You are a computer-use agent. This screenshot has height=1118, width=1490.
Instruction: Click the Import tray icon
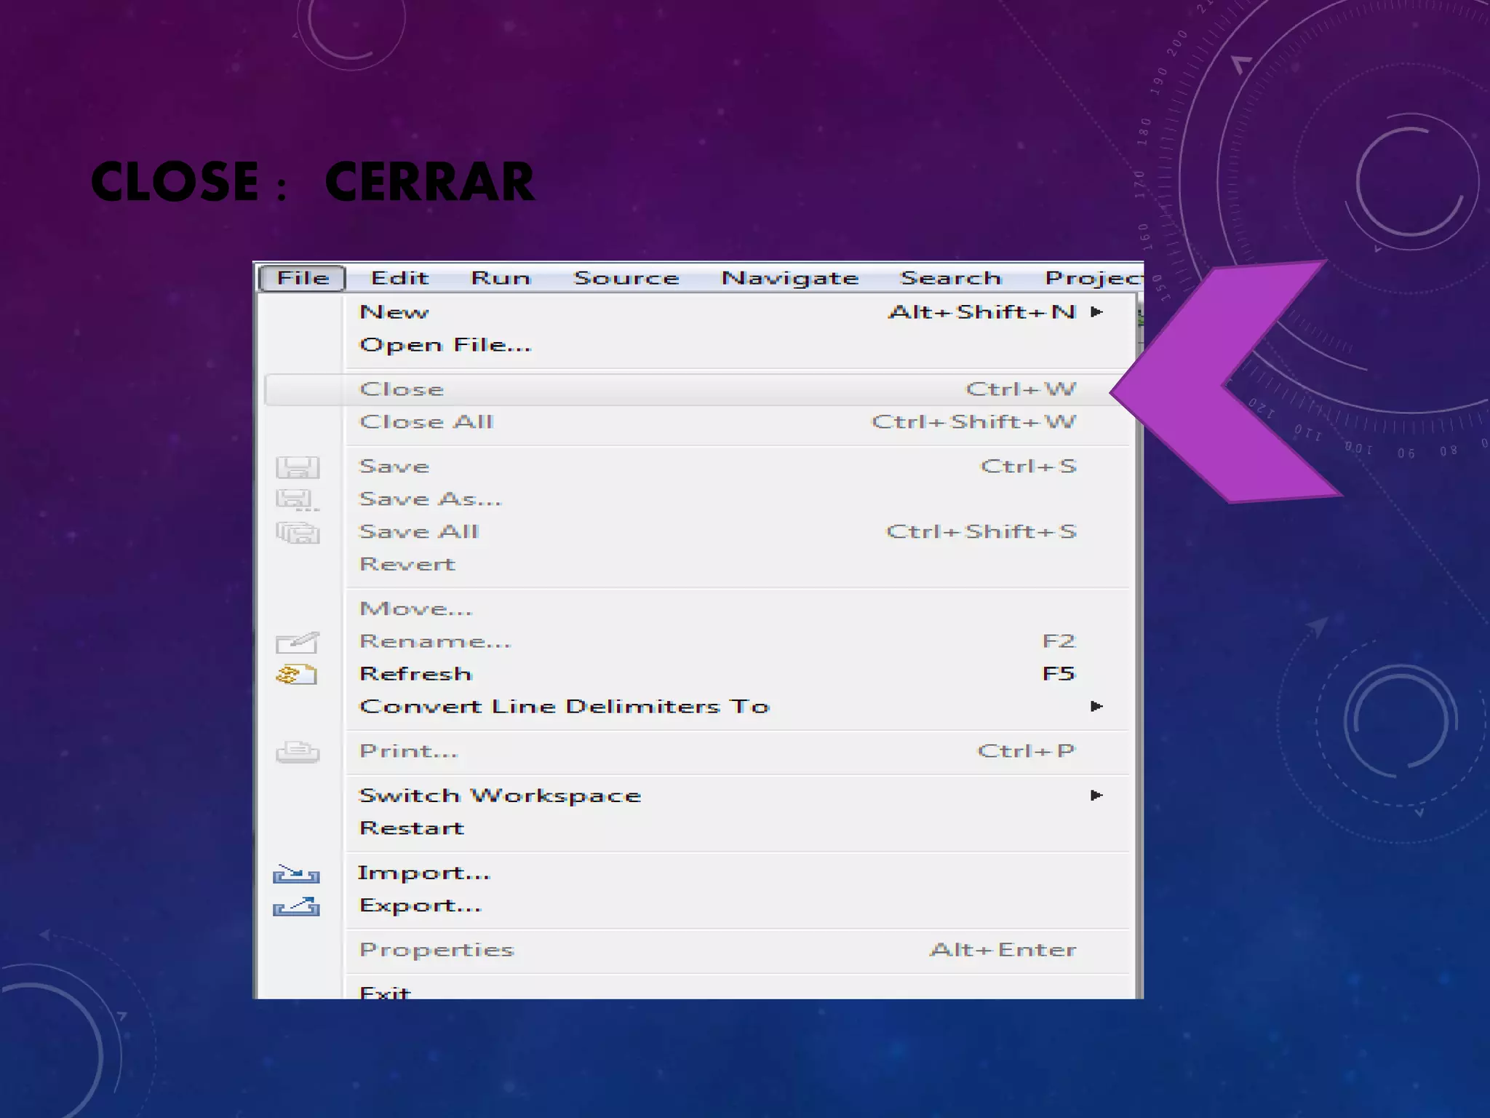pos(296,873)
